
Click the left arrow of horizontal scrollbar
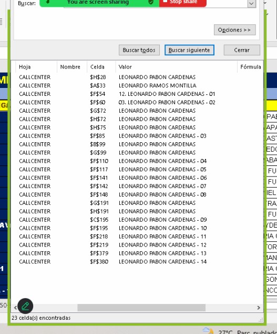(15, 308)
